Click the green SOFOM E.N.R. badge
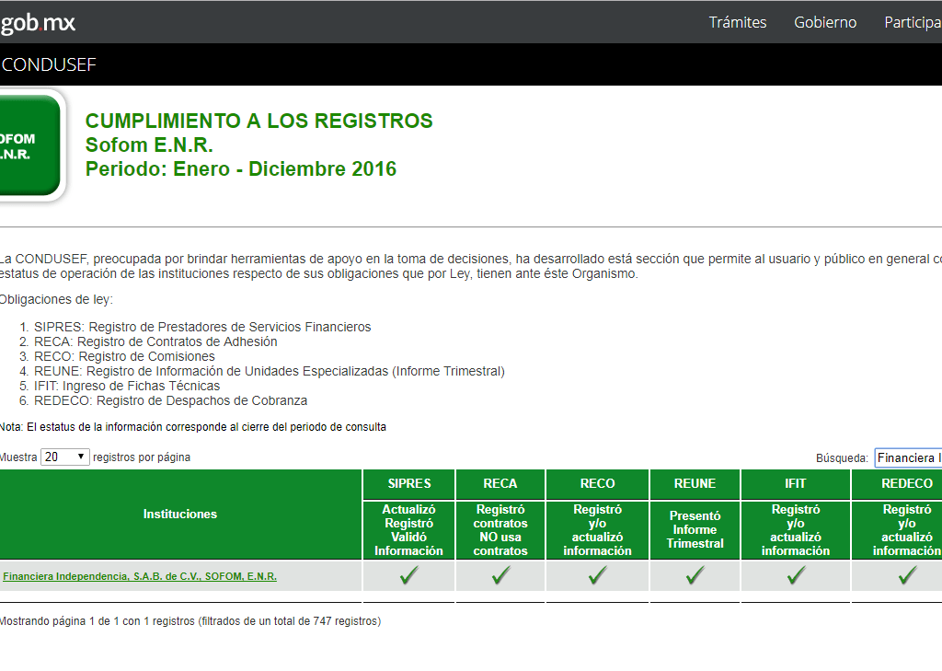The width and height of the screenshot is (942, 671). coord(30,145)
